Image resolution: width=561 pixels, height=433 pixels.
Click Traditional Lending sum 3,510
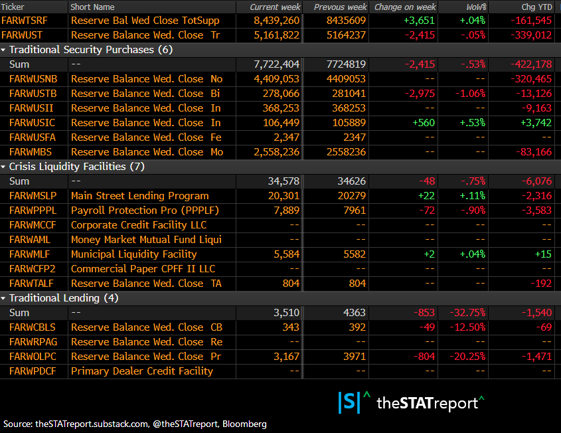coord(287,313)
